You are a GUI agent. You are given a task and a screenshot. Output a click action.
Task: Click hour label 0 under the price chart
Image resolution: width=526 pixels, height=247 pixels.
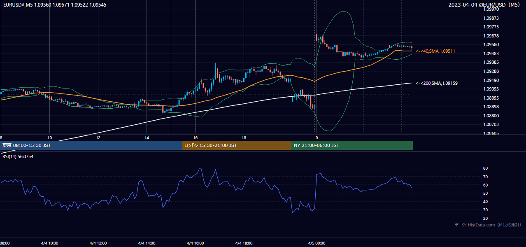tap(317, 137)
